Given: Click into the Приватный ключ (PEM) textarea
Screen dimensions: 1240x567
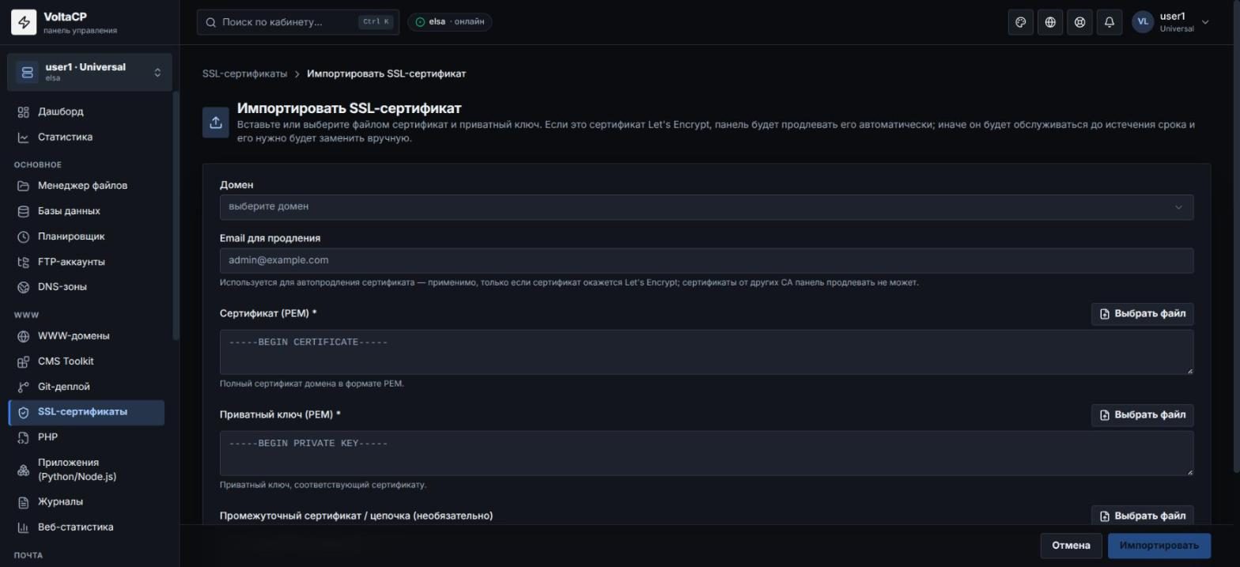Looking at the screenshot, I should [706, 453].
